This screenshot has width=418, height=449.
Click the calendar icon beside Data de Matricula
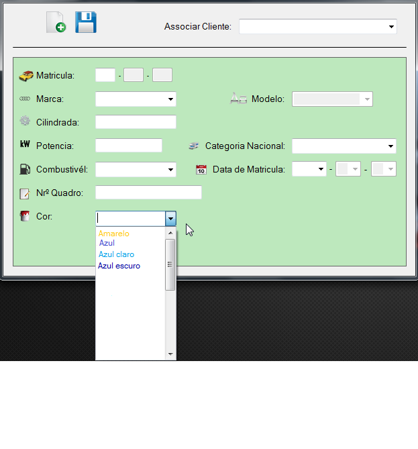click(x=201, y=169)
